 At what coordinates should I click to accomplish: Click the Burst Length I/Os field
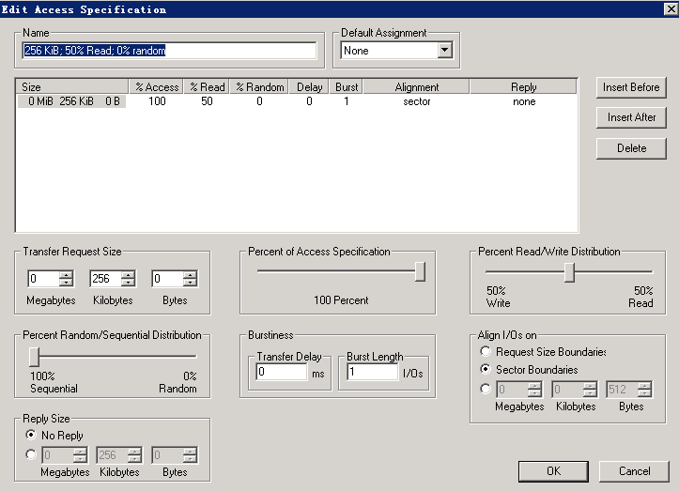click(372, 372)
